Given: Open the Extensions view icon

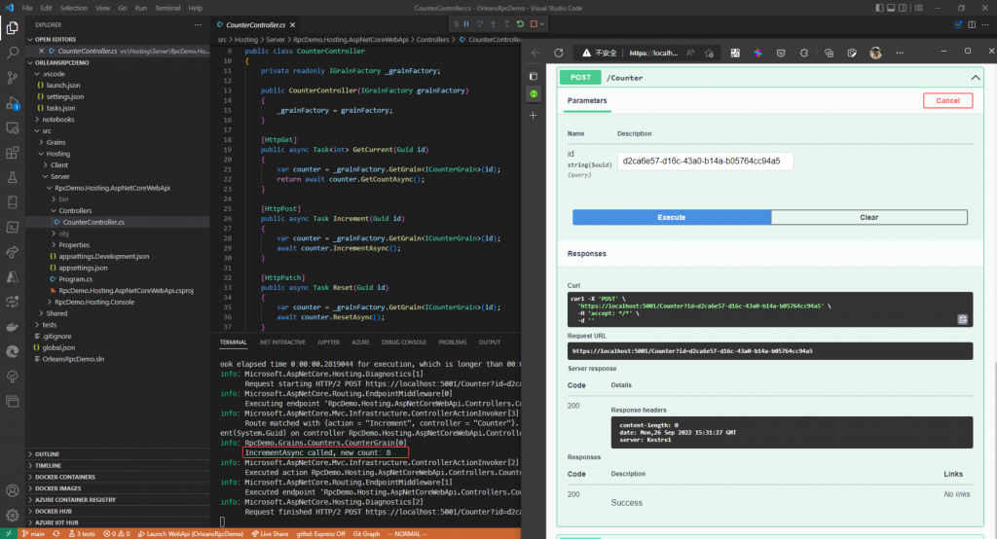Looking at the screenshot, I should pos(13,153).
